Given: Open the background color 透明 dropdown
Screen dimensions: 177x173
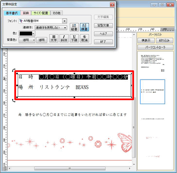Looking at the screenshot, I should pyautogui.click(x=27, y=40).
